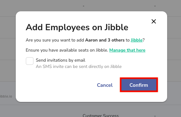Enable Send invitations by email checkbox

30,61
